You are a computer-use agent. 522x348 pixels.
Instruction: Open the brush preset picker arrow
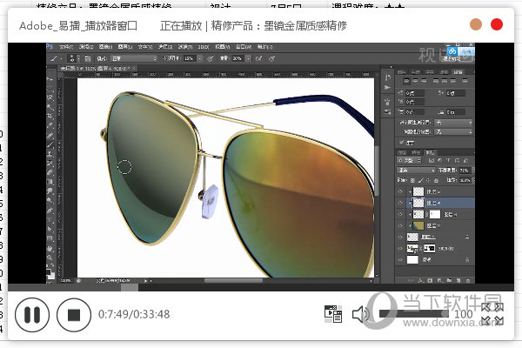tap(78, 58)
